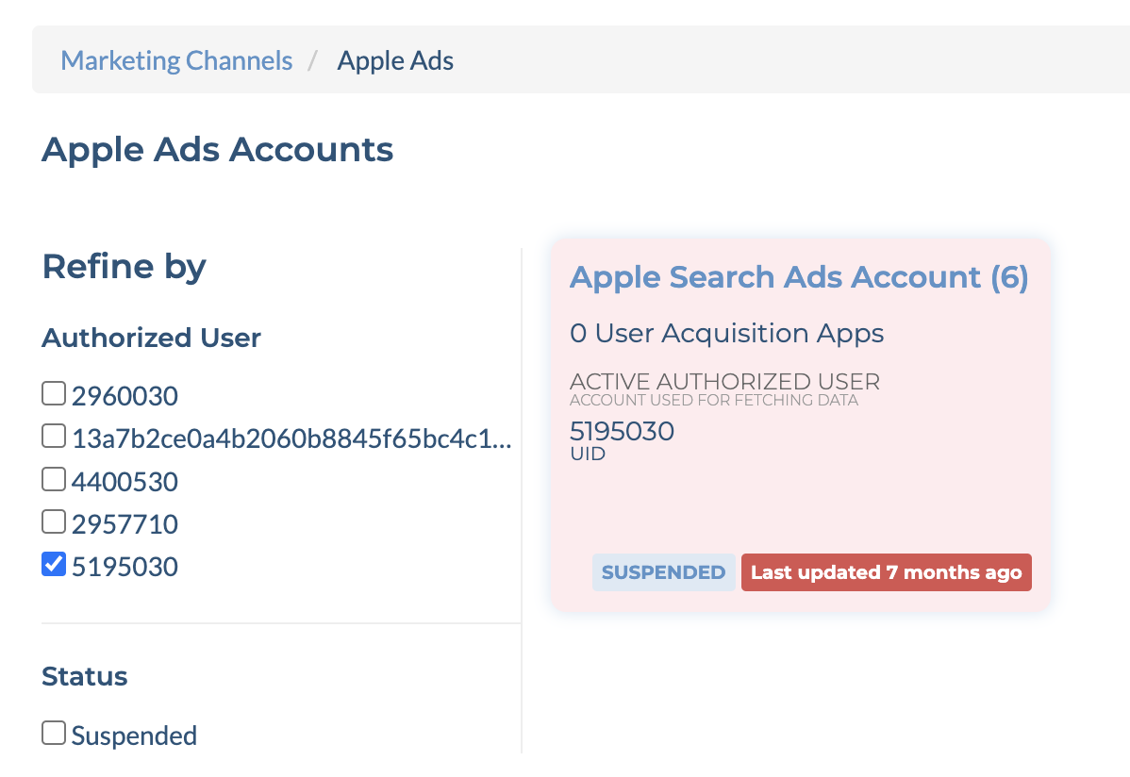The image size is (1130, 777).
Task: Tick the 2960030 authorized user checkbox
Action: coord(54,393)
